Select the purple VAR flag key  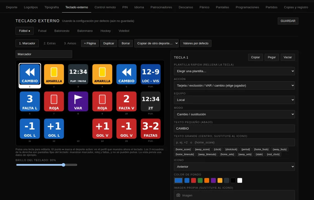point(78,101)
